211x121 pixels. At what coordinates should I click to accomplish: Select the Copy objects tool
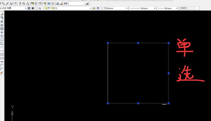coord(2,18)
